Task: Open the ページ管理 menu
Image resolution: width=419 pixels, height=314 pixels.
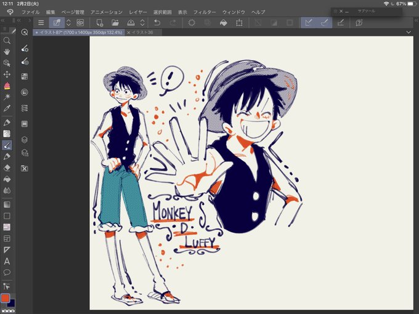Action: click(x=73, y=12)
